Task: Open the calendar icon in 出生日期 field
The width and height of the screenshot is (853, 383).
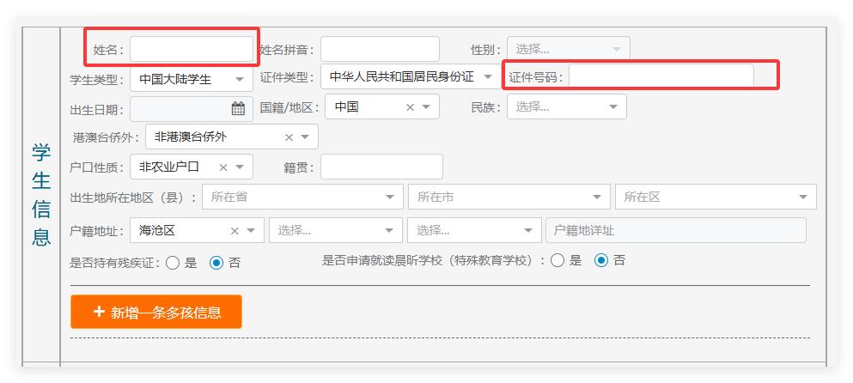Action: click(x=238, y=108)
